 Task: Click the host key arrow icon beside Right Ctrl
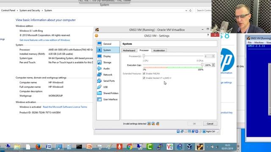tap(204, 131)
